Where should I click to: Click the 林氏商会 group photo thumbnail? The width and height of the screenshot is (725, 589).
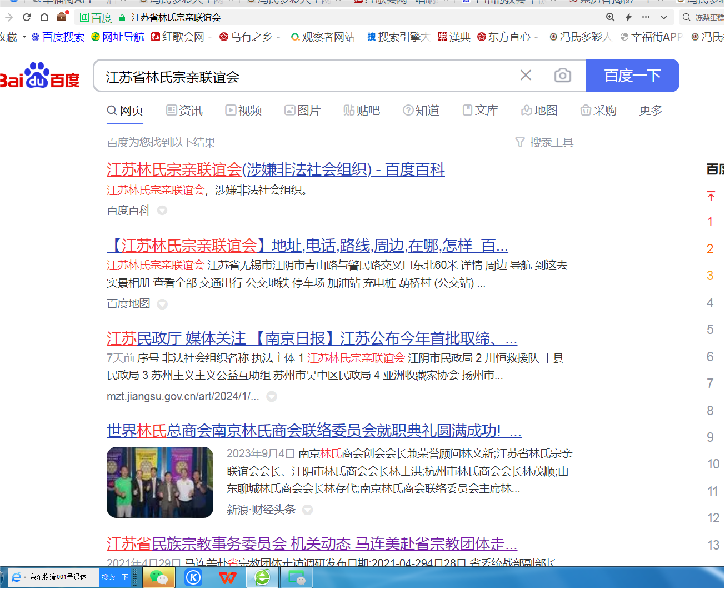pos(160,482)
